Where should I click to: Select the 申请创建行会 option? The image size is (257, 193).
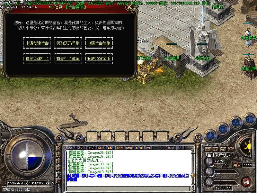[37, 43]
